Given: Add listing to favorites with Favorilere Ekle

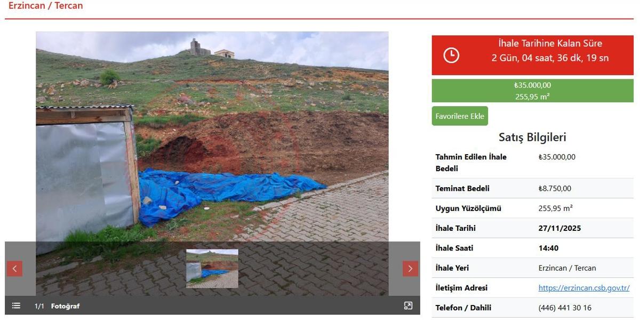Looking at the screenshot, I should 460,116.
